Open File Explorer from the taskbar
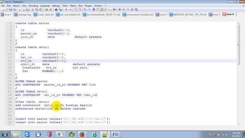Screen dimensions: 245x138 16,135
